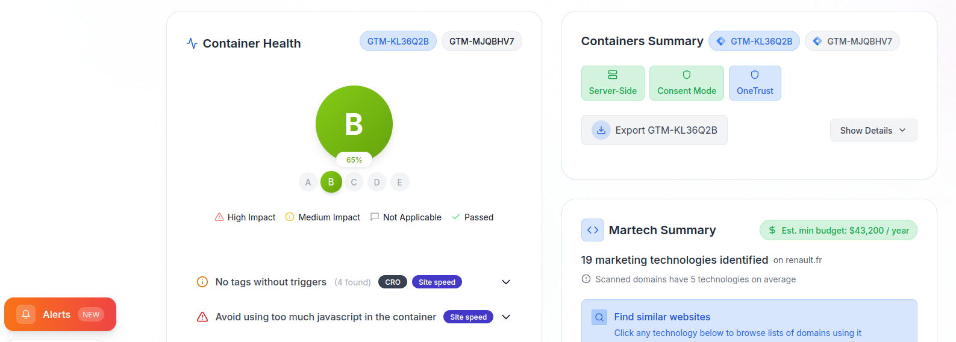Select grade E circle
956x342 pixels.
coord(400,182)
